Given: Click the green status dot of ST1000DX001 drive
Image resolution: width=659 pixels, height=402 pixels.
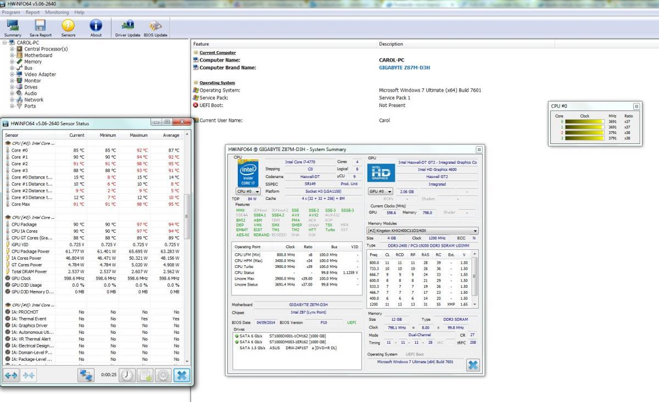Looking at the screenshot, I should coord(237,336).
